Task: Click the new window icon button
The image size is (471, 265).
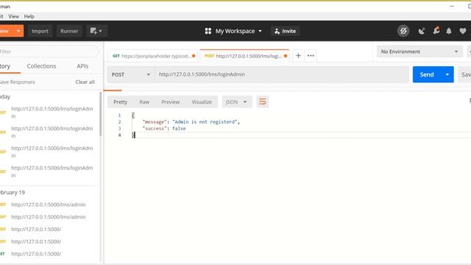Action: click(x=93, y=31)
